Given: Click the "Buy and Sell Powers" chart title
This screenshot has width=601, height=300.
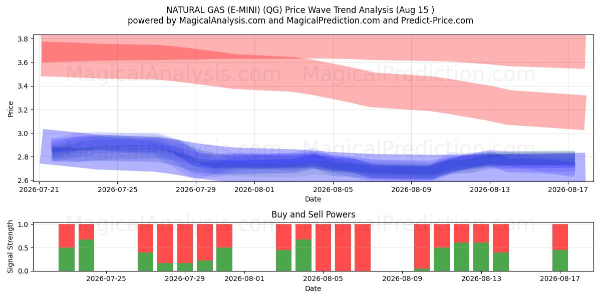Looking at the screenshot, I should point(313,214).
